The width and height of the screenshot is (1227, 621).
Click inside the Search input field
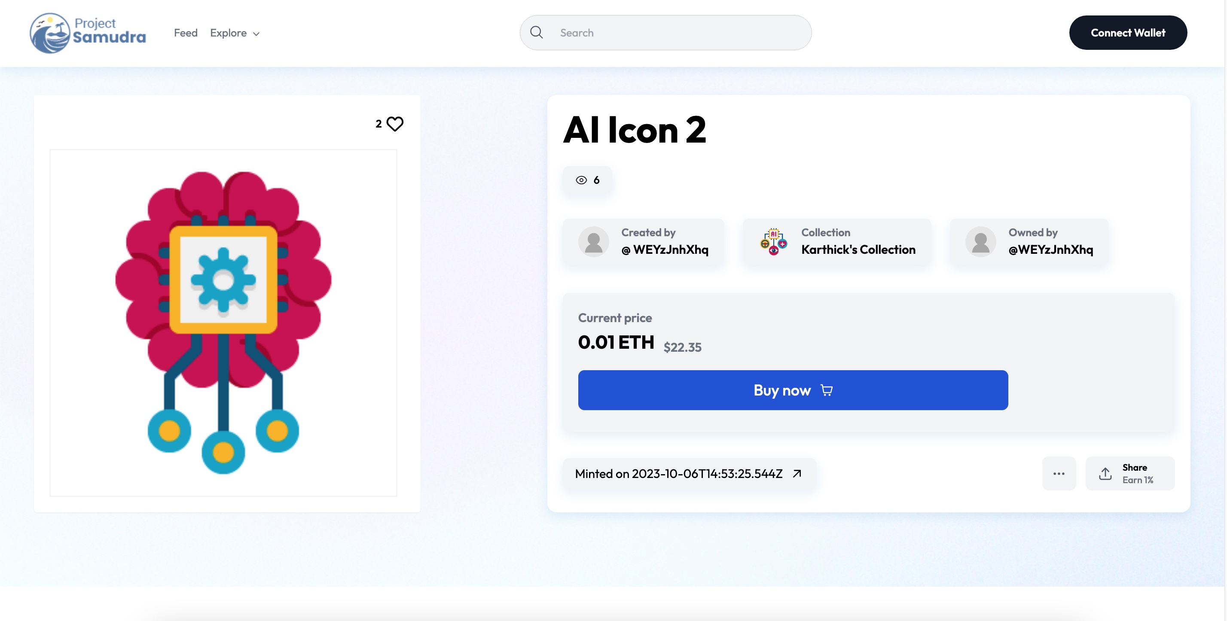pyautogui.click(x=667, y=32)
